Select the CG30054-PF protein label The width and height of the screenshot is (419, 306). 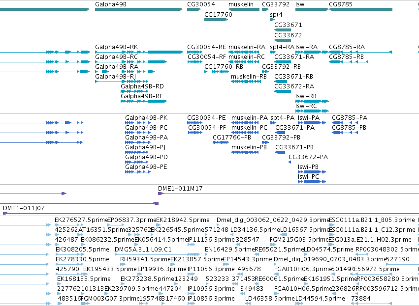207,128
